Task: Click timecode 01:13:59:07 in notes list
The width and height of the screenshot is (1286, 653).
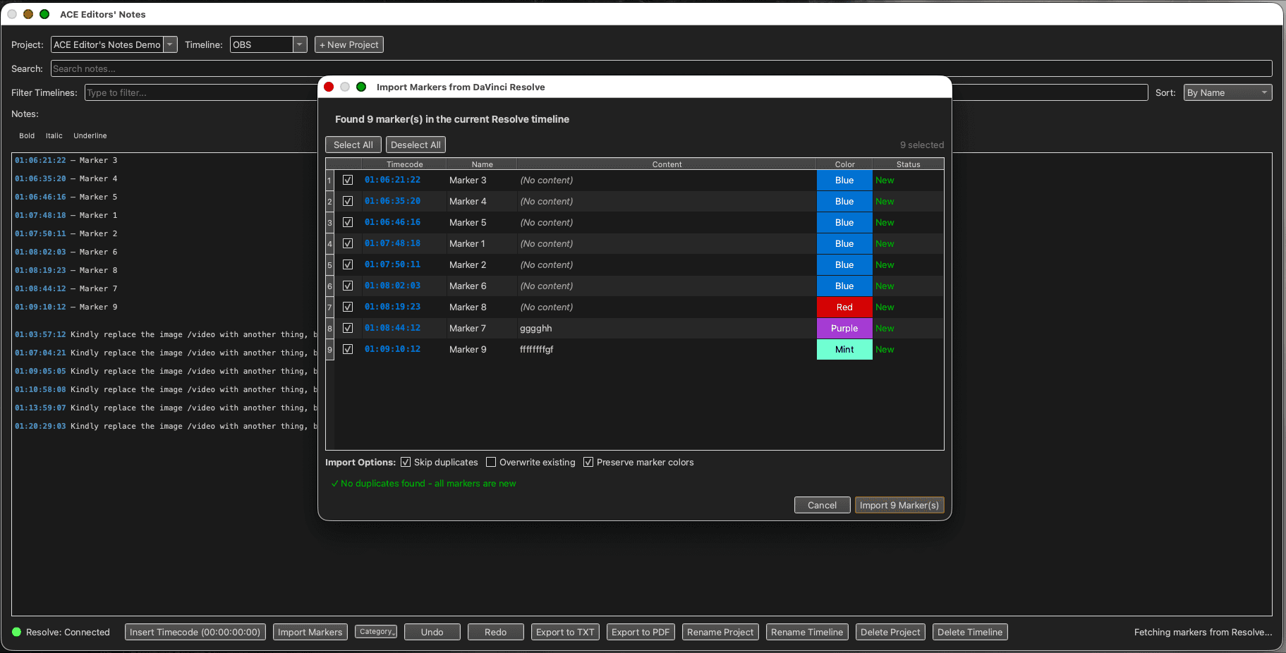Action: [x=40, y=408]
